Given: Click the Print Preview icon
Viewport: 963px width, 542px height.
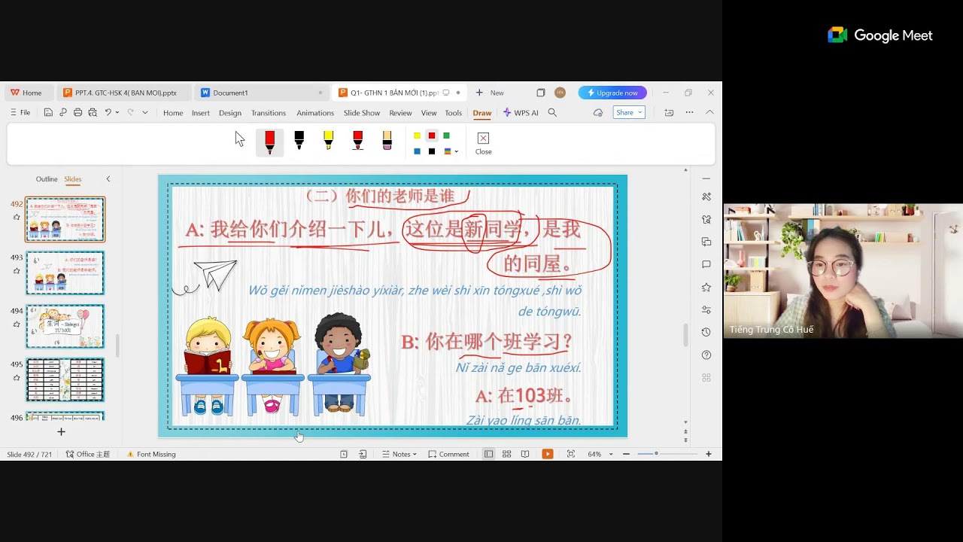Looking at the screenshot, I should [93, 113].
